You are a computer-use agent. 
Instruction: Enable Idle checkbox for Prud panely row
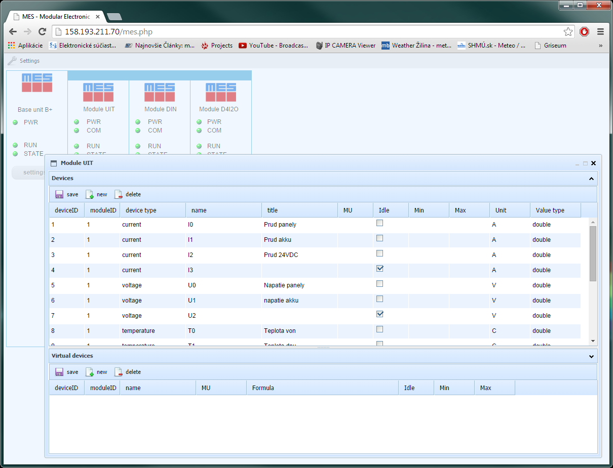[x=379, y=223]
